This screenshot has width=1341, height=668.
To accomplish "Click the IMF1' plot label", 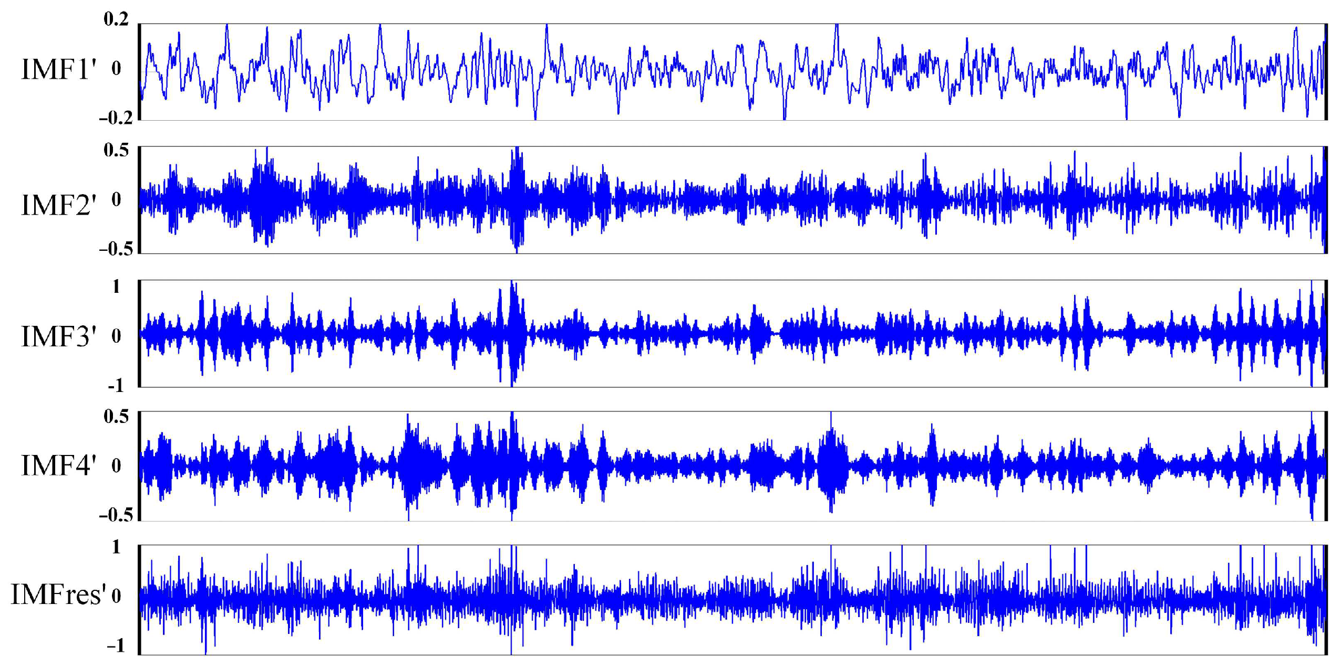I will pyautogui.click(x=58, y=69).
